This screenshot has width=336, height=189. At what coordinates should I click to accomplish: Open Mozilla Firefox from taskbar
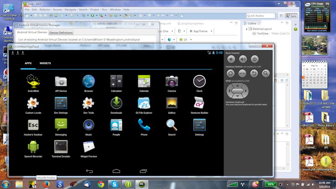coord(46,184)
